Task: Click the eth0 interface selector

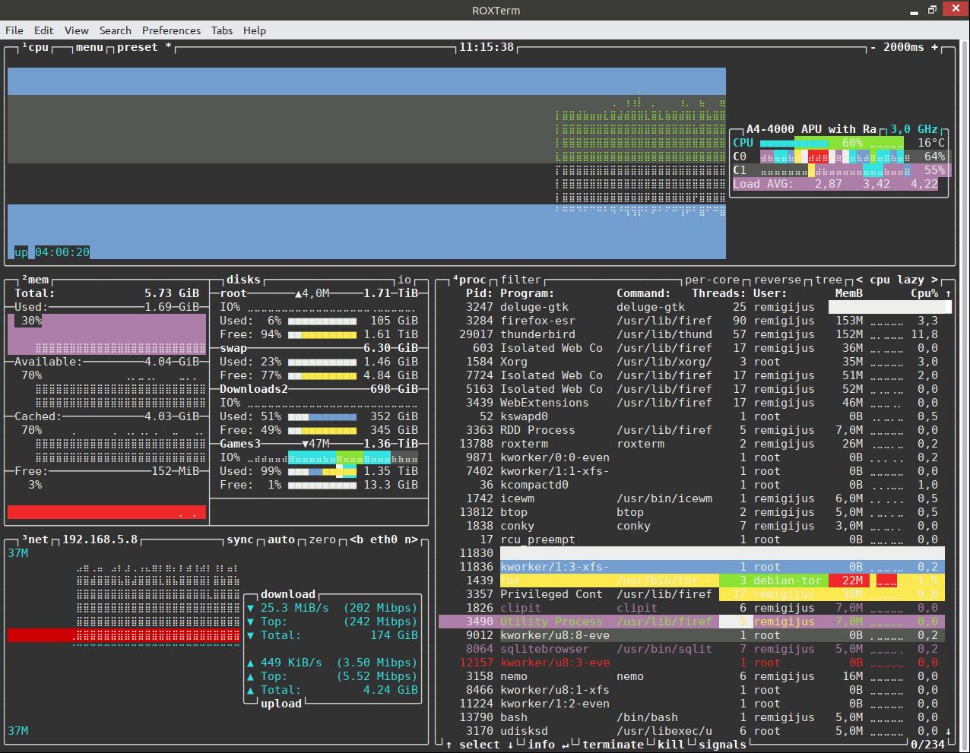Action: click(x=384, y=539)
